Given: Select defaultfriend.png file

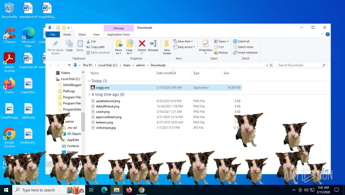Looking at the screenshot, I should [x=166, y=106].
